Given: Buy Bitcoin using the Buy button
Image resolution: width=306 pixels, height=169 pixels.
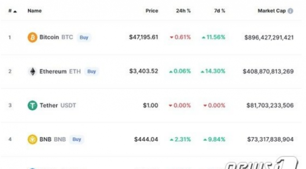Looking at the screenshot, I should pos(84,37).
